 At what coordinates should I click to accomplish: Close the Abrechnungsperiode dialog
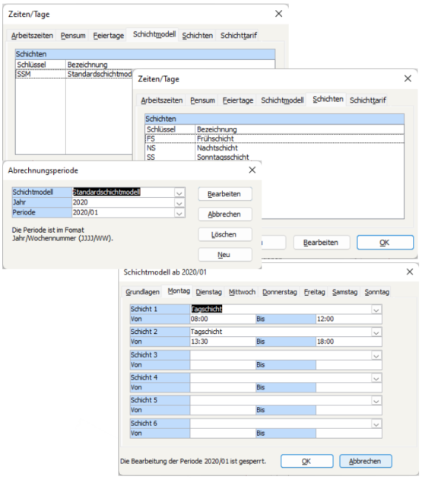coord(252,170)
